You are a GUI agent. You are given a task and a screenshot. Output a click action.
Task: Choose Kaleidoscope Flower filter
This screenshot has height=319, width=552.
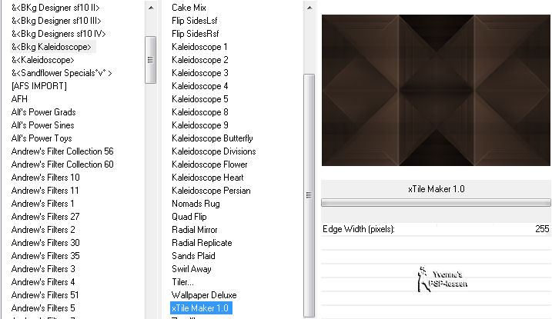click(x=209, y=164)
